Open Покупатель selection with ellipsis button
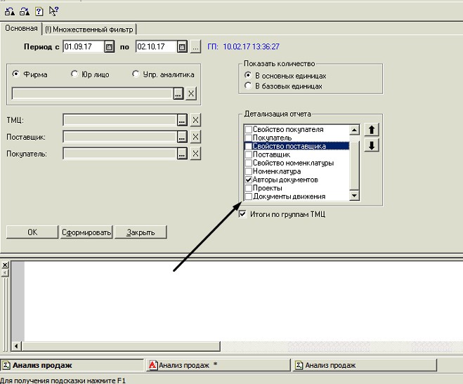The width and height of the screenshot is (463, 384). (x=182, y=154)
